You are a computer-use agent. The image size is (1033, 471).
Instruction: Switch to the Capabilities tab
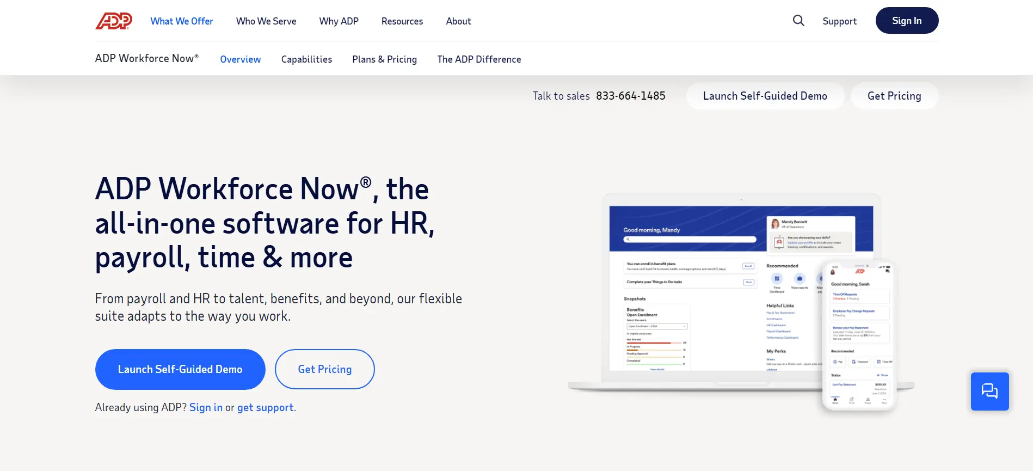(x=306, y=59)
